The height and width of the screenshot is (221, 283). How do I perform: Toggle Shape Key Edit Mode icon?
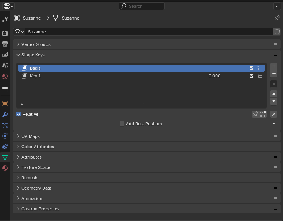pyautogui.click(x=263, y=114)
